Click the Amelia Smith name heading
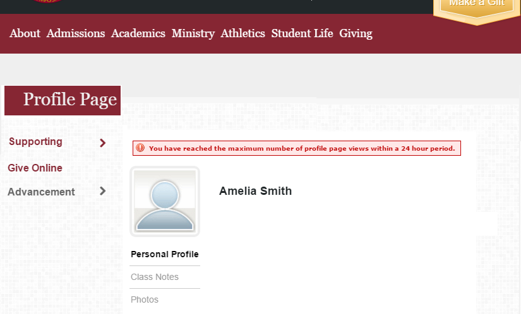 [256, 191]
